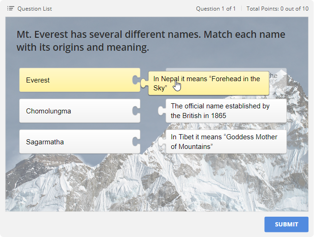Screen dimensions: 314x237
Task: Click the puzzle connector on Sagarmatha card
Action: point(136,142)
